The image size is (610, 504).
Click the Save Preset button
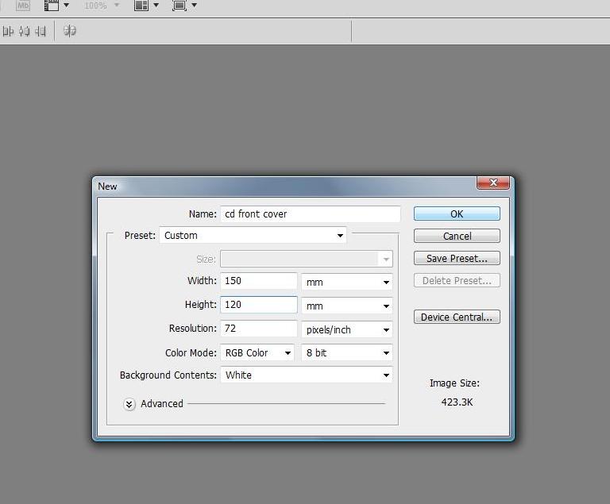(x=457, y=258)
